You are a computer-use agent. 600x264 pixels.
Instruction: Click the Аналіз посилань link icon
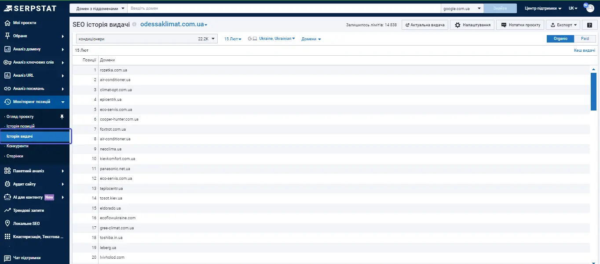(7, 89)
